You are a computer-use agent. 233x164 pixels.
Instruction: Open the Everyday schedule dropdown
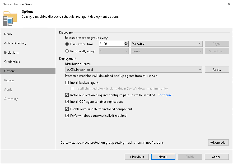(167, 44)
